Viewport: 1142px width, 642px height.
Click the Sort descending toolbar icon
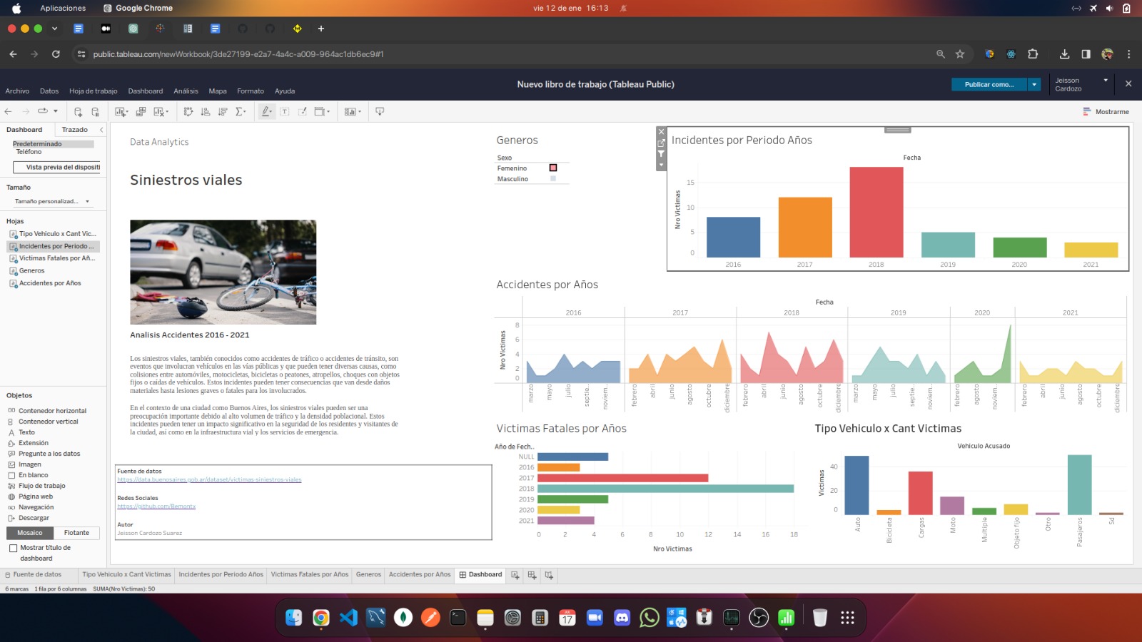click(223, 111)
